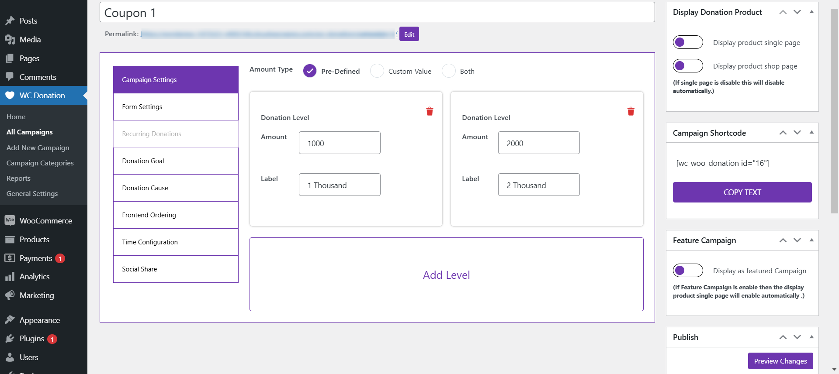The image size is (839, 374).
Task: Toggle Display product single page
Action: point(688,42)
